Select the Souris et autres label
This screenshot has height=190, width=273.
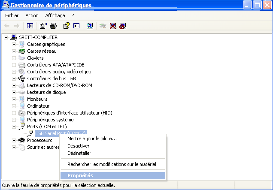pyautogui.click(x=43, y=147)
